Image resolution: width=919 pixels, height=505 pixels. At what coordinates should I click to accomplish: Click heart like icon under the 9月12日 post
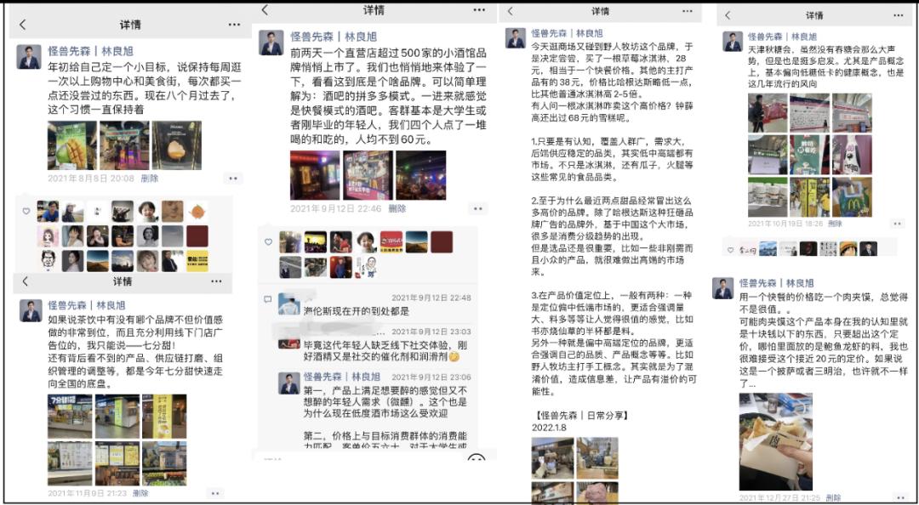coord(268,241)
